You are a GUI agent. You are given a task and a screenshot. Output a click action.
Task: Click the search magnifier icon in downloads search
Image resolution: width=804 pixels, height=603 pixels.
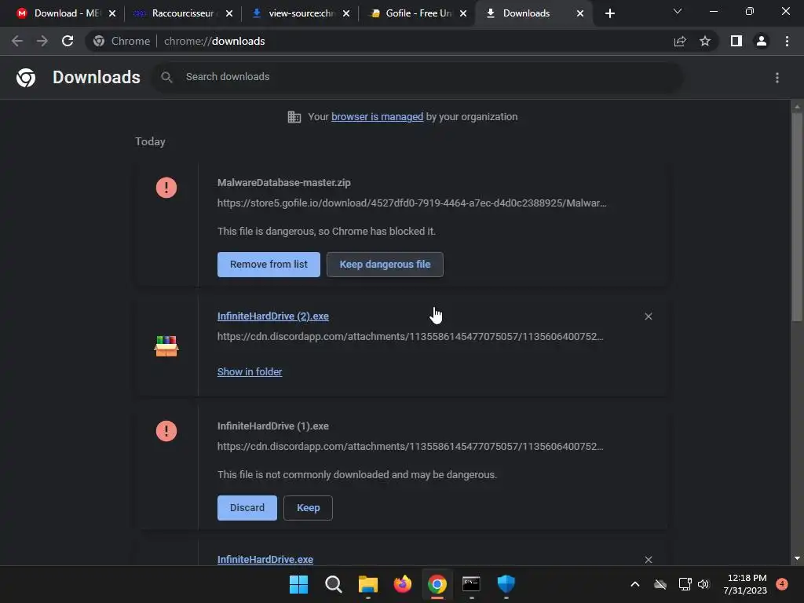point(166,78)
